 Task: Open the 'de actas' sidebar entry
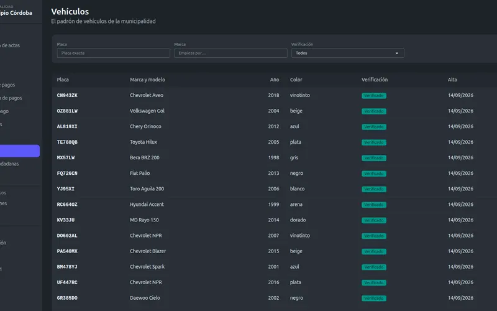pyautogui.click(x=10, y=45)
